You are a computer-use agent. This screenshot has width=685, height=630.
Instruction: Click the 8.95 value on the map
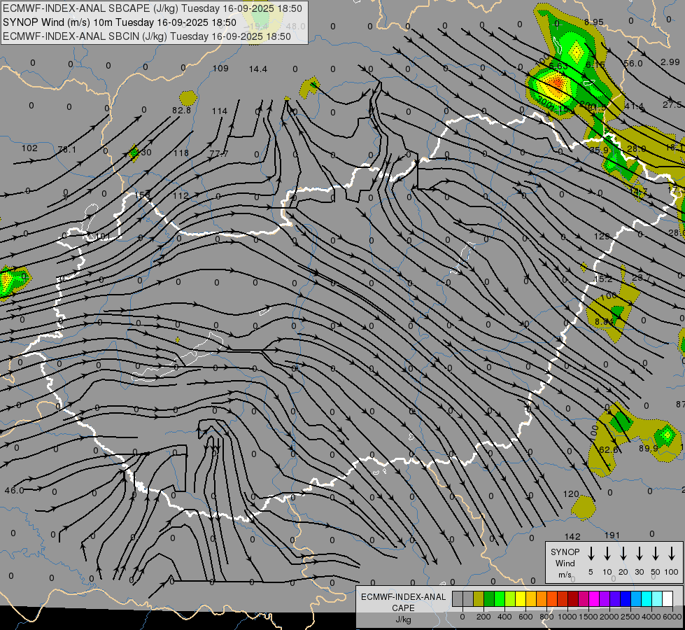tap(594, 22)
